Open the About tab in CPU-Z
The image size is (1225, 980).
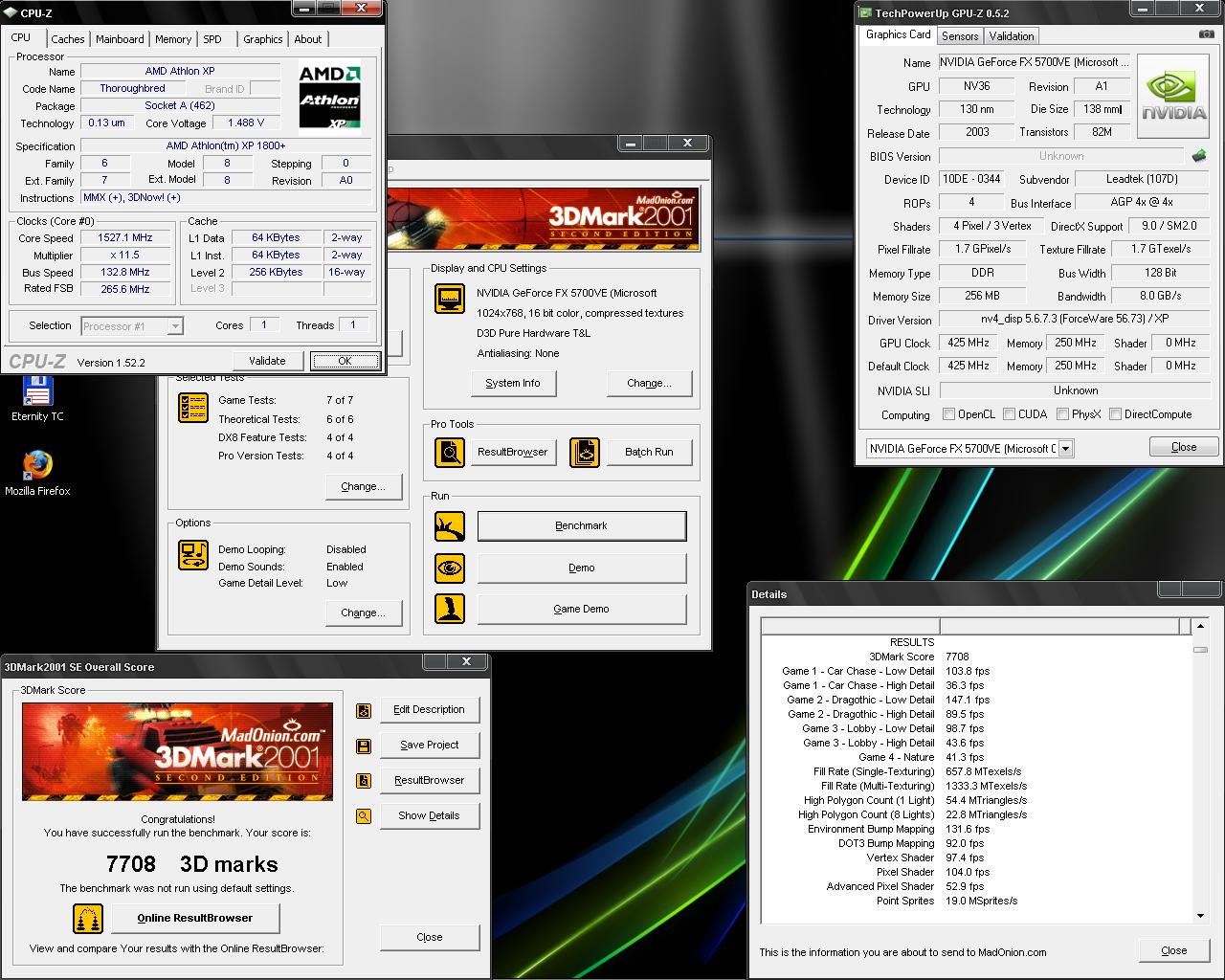click(x=308, y=39)
